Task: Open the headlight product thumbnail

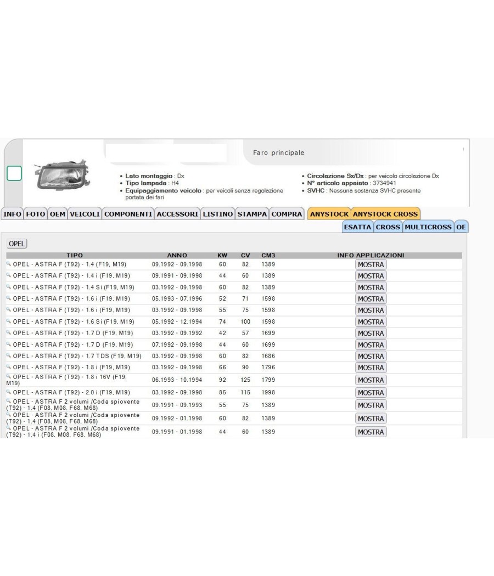Action: [62, 175]
